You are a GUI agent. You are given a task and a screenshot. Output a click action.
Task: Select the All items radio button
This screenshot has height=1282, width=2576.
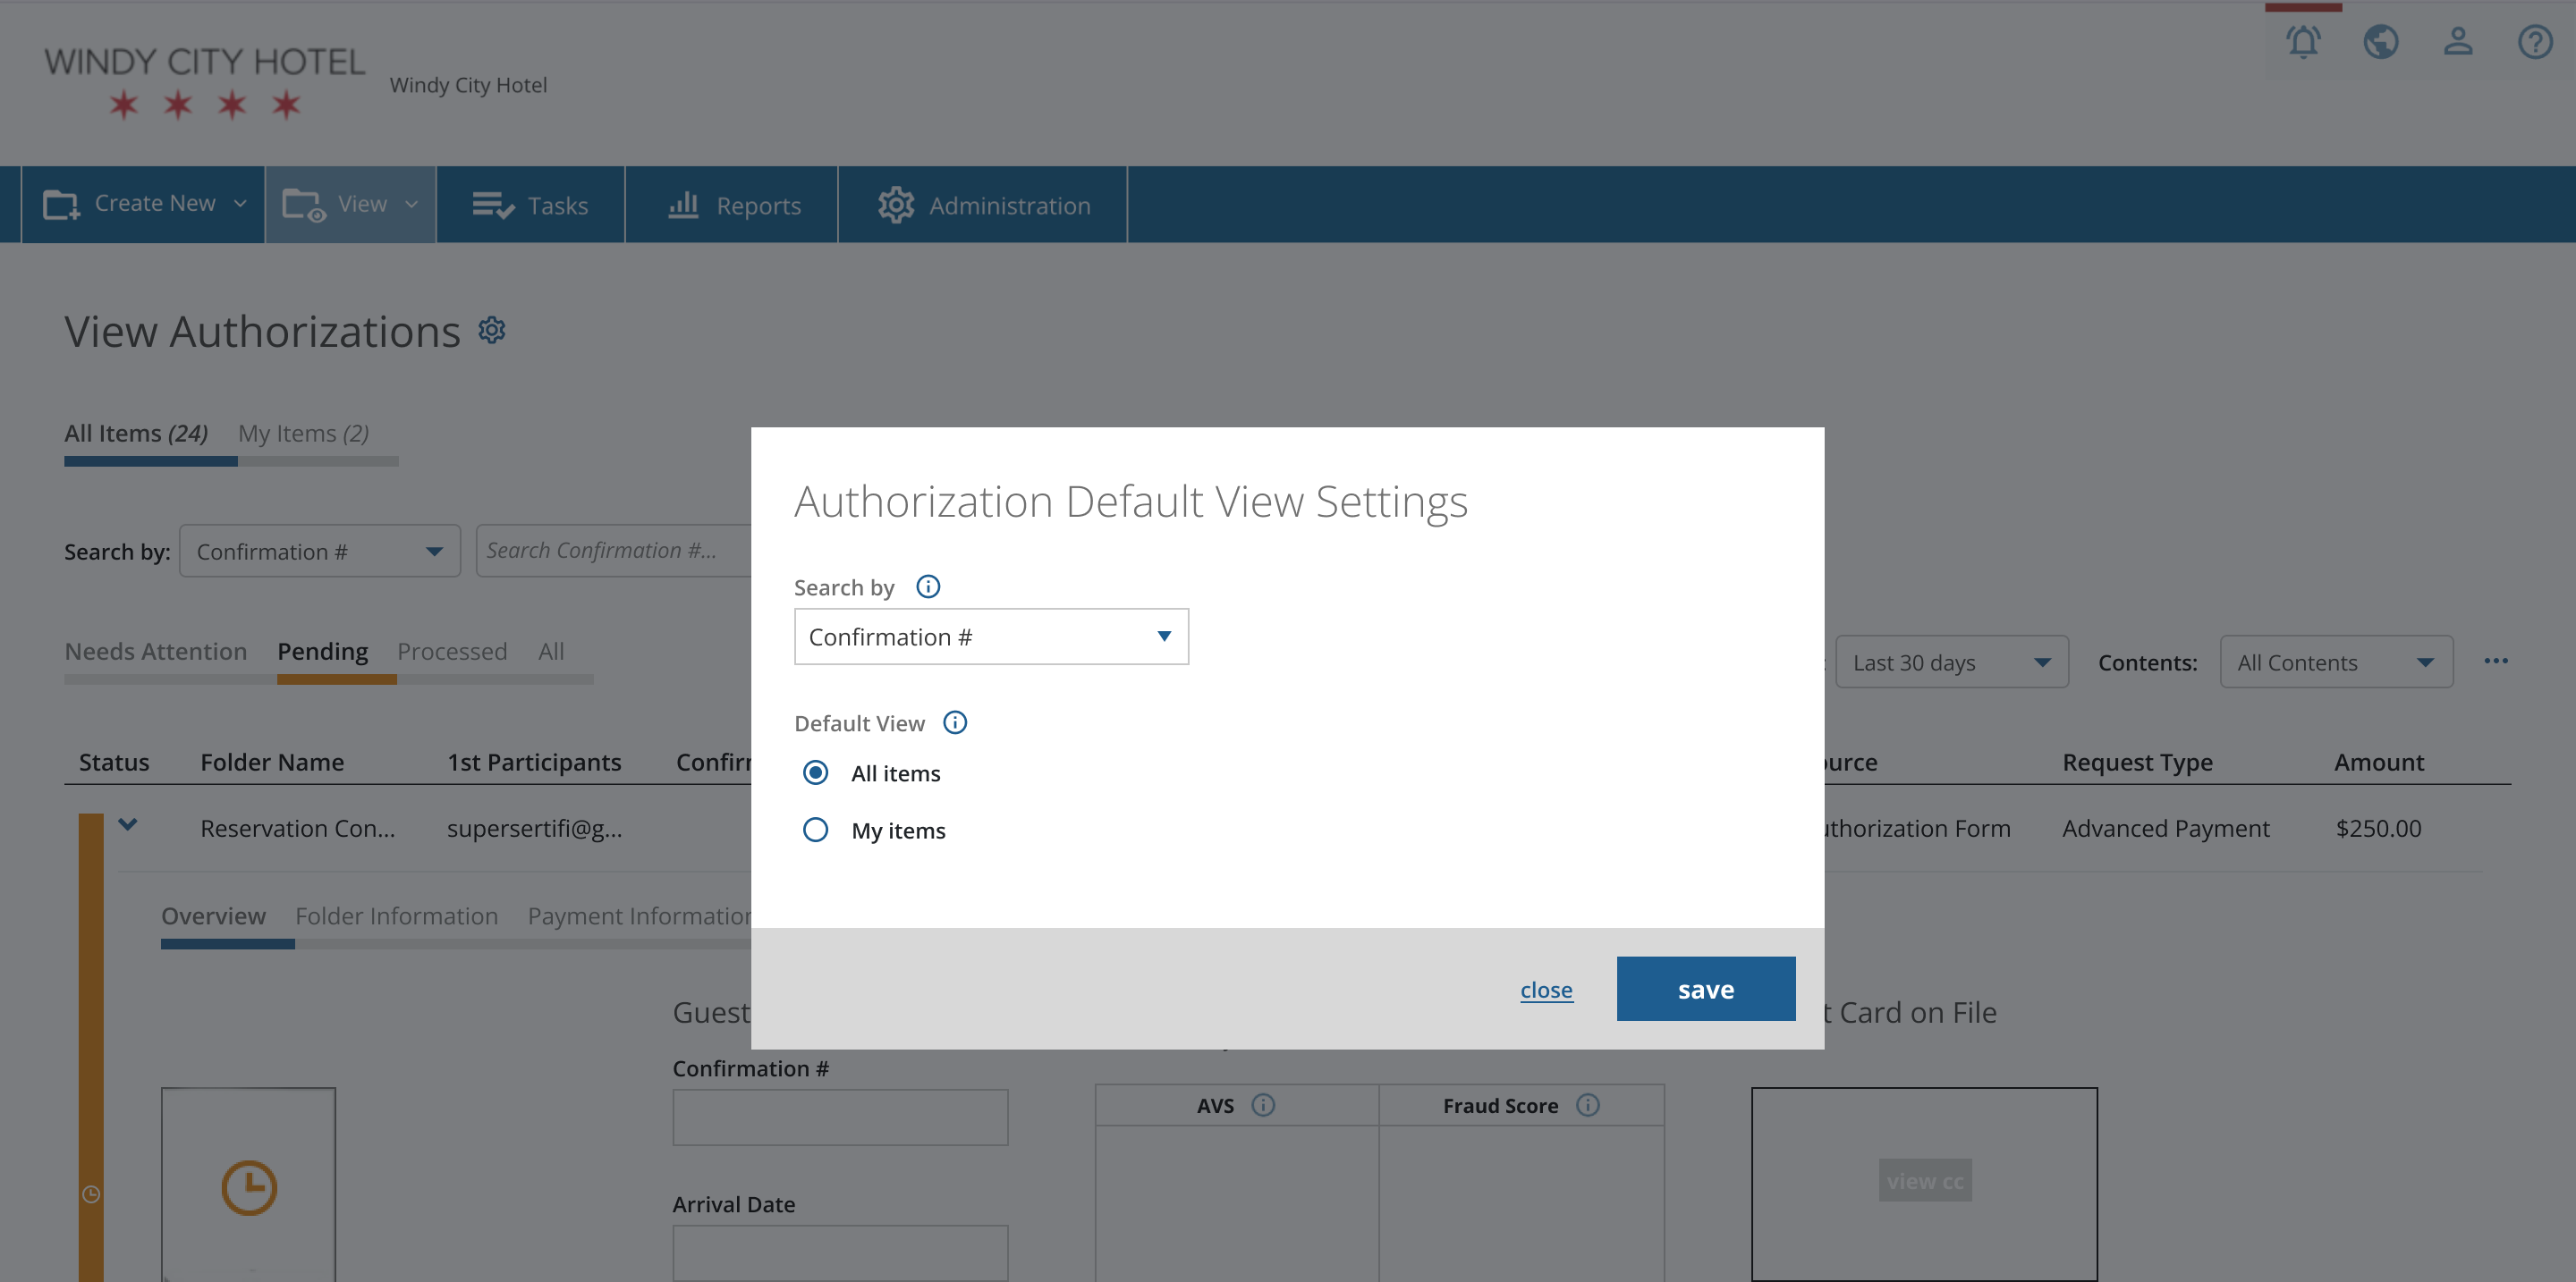(815, 772)
